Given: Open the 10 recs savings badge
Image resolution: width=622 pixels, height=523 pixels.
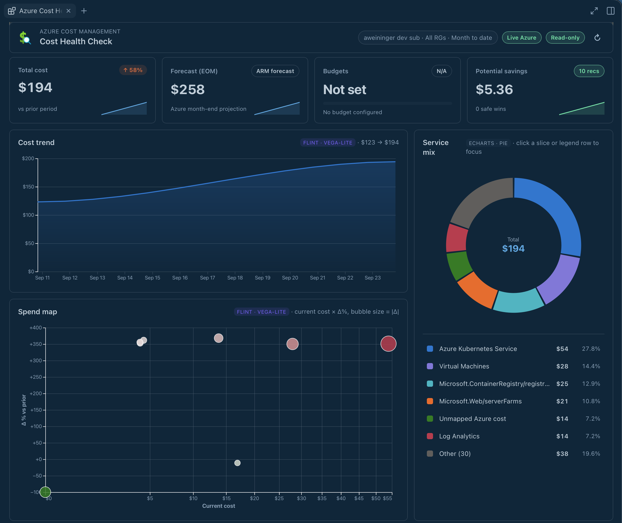Looking at the screenshot, I should pyautogui.click(x=589, y=71).
